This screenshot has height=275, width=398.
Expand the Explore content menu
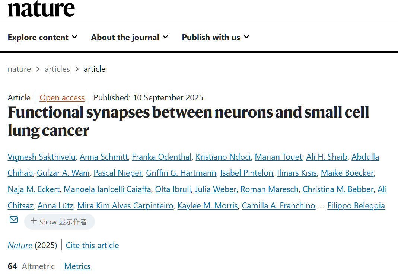(42, 37)
